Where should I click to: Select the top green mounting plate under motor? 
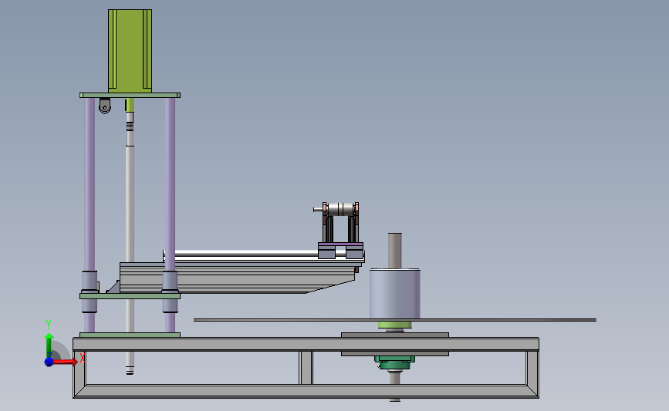click(x=130, y=96)
